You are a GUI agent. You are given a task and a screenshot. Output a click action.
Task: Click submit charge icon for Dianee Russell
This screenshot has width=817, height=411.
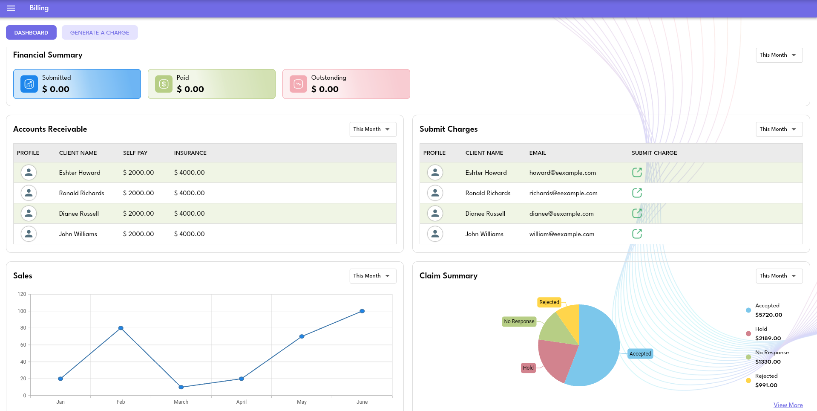637,213
